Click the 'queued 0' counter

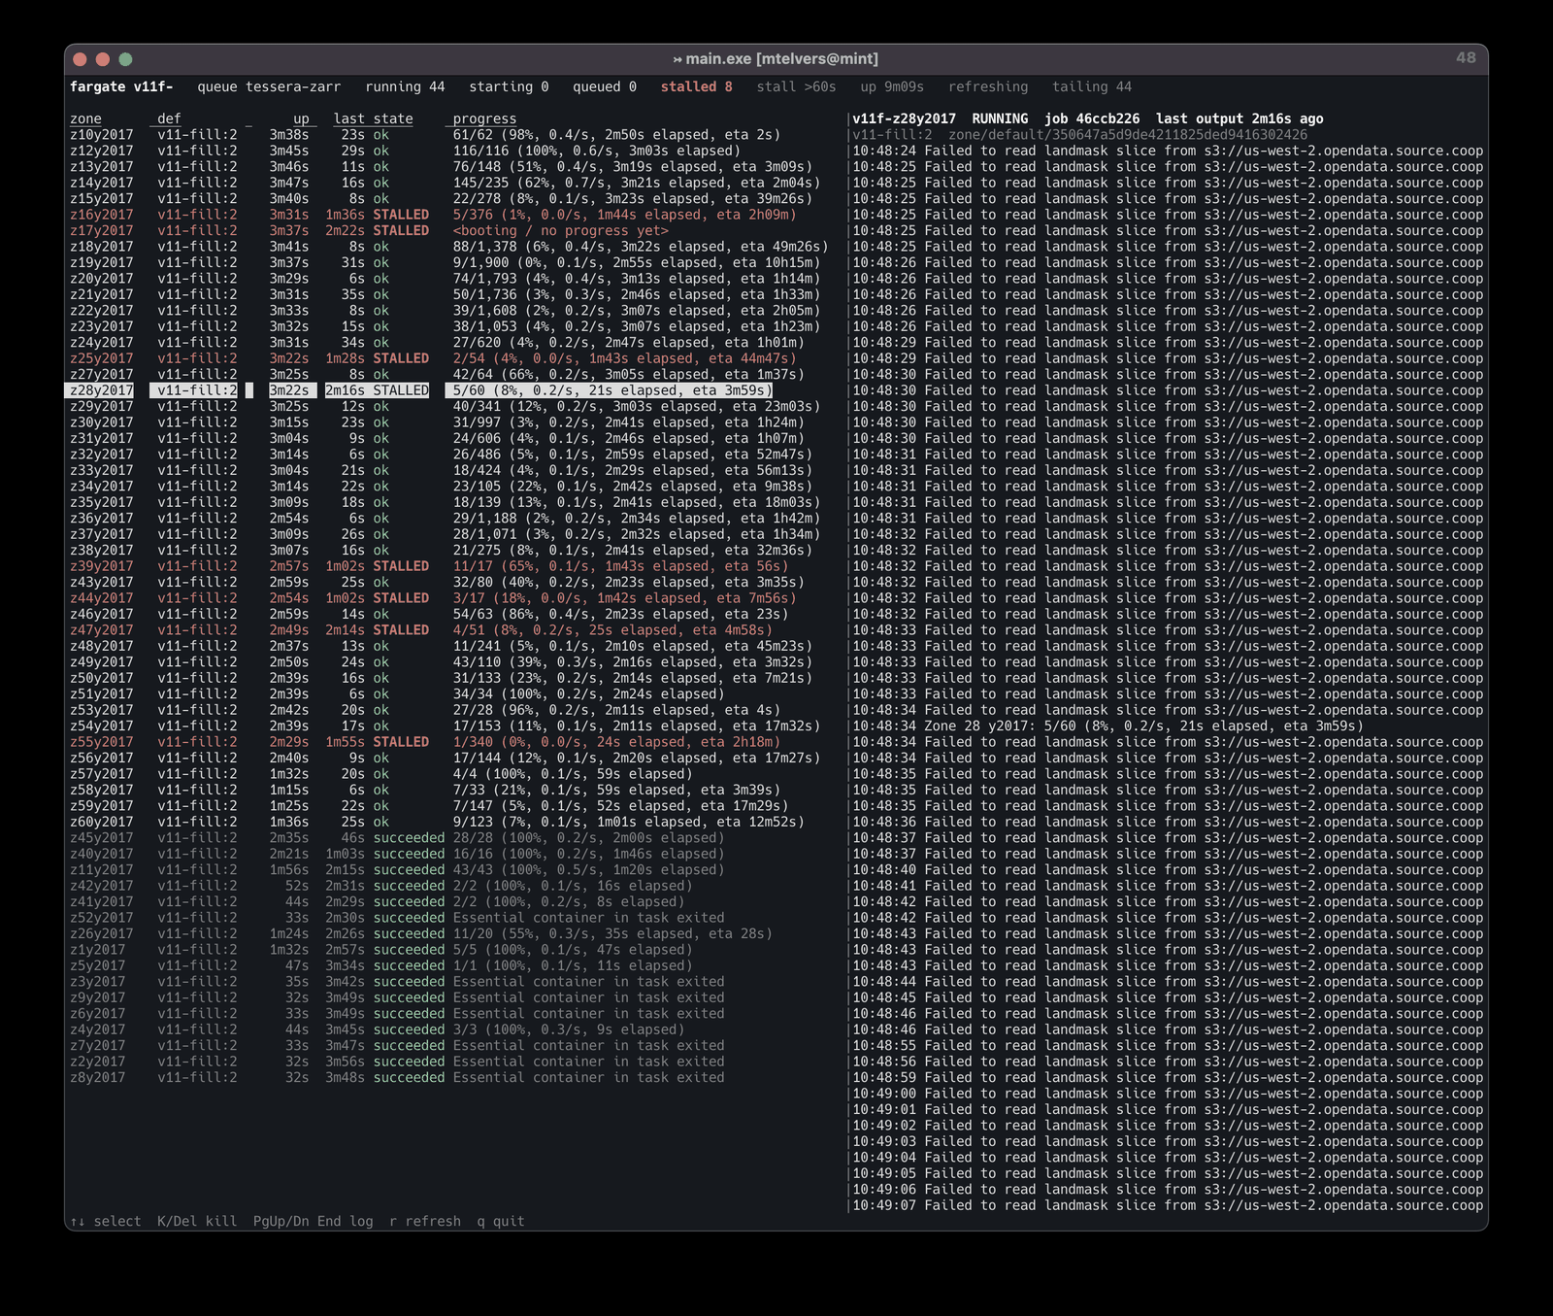coord(605,86)
